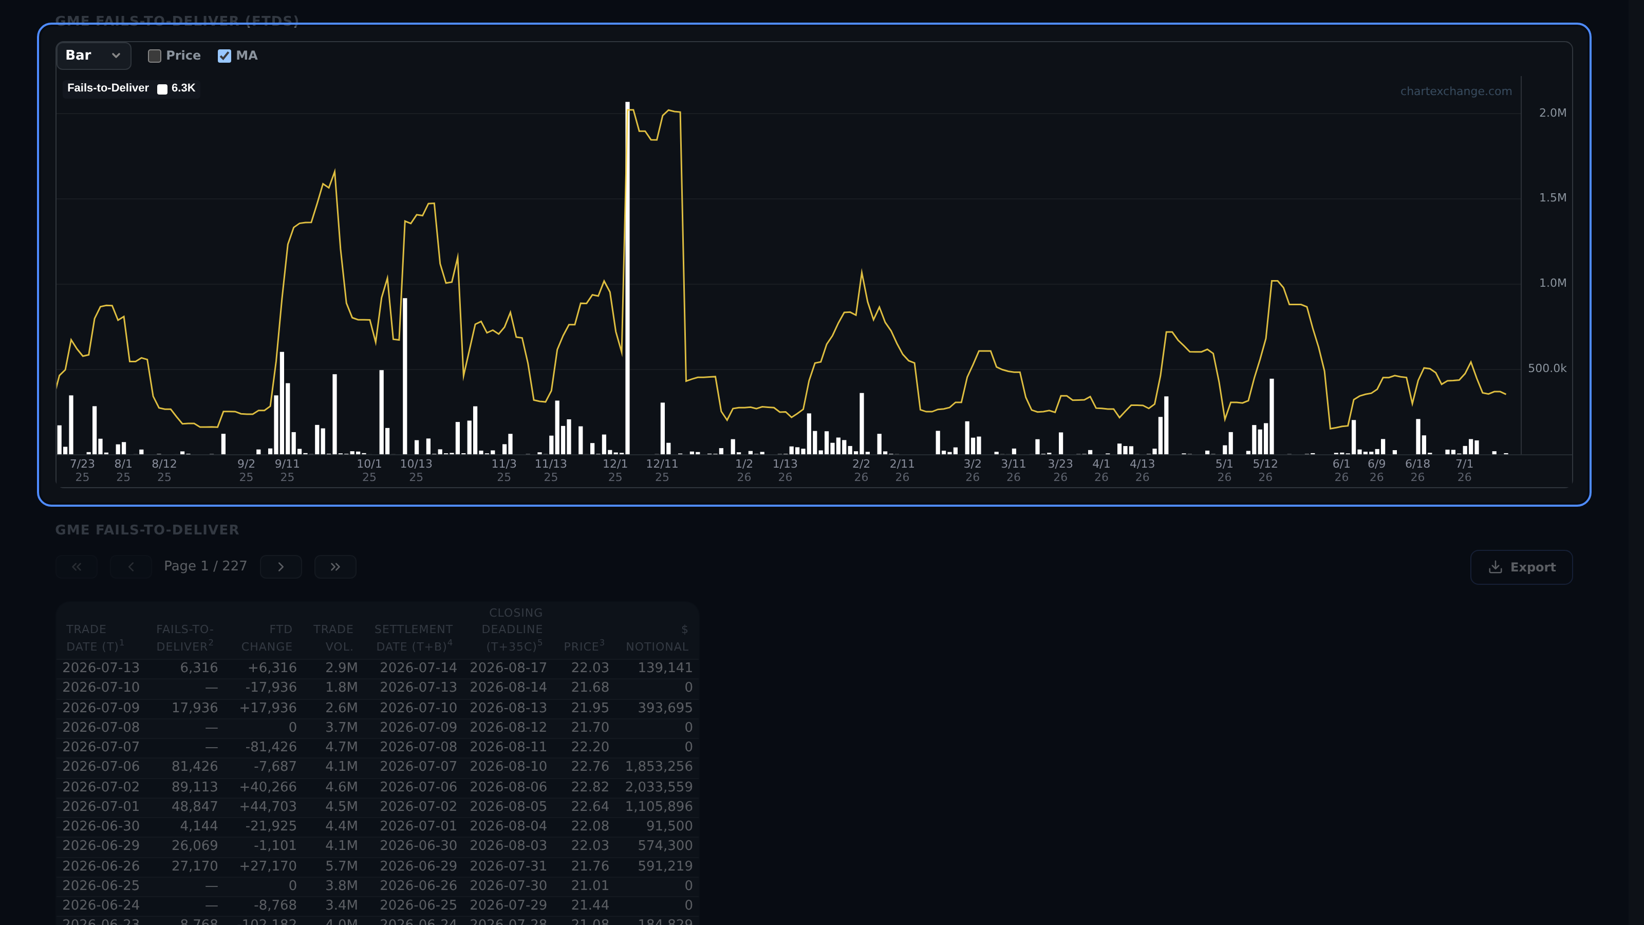
Task: Open the Bar chart type dropdown
Action: coord(93,55)
